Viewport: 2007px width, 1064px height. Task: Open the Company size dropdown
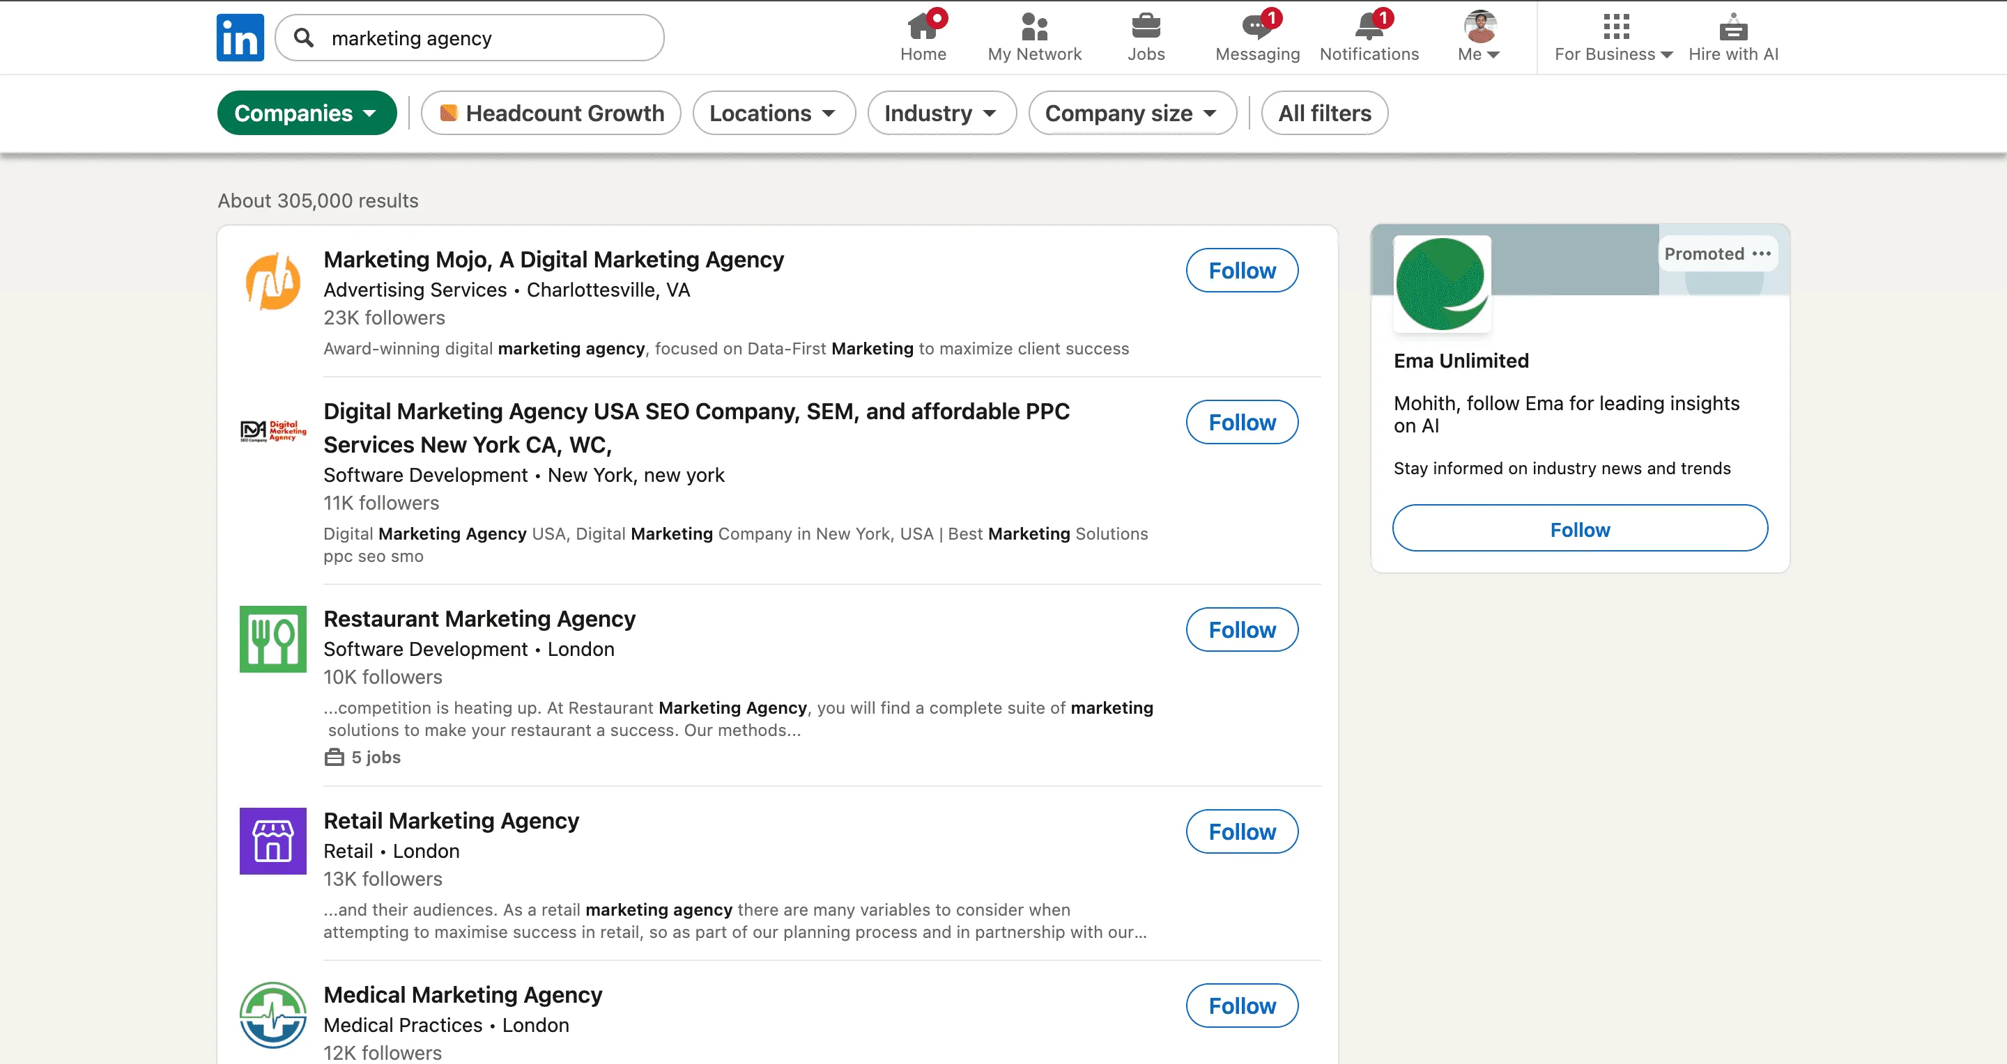click(1131, 112)
